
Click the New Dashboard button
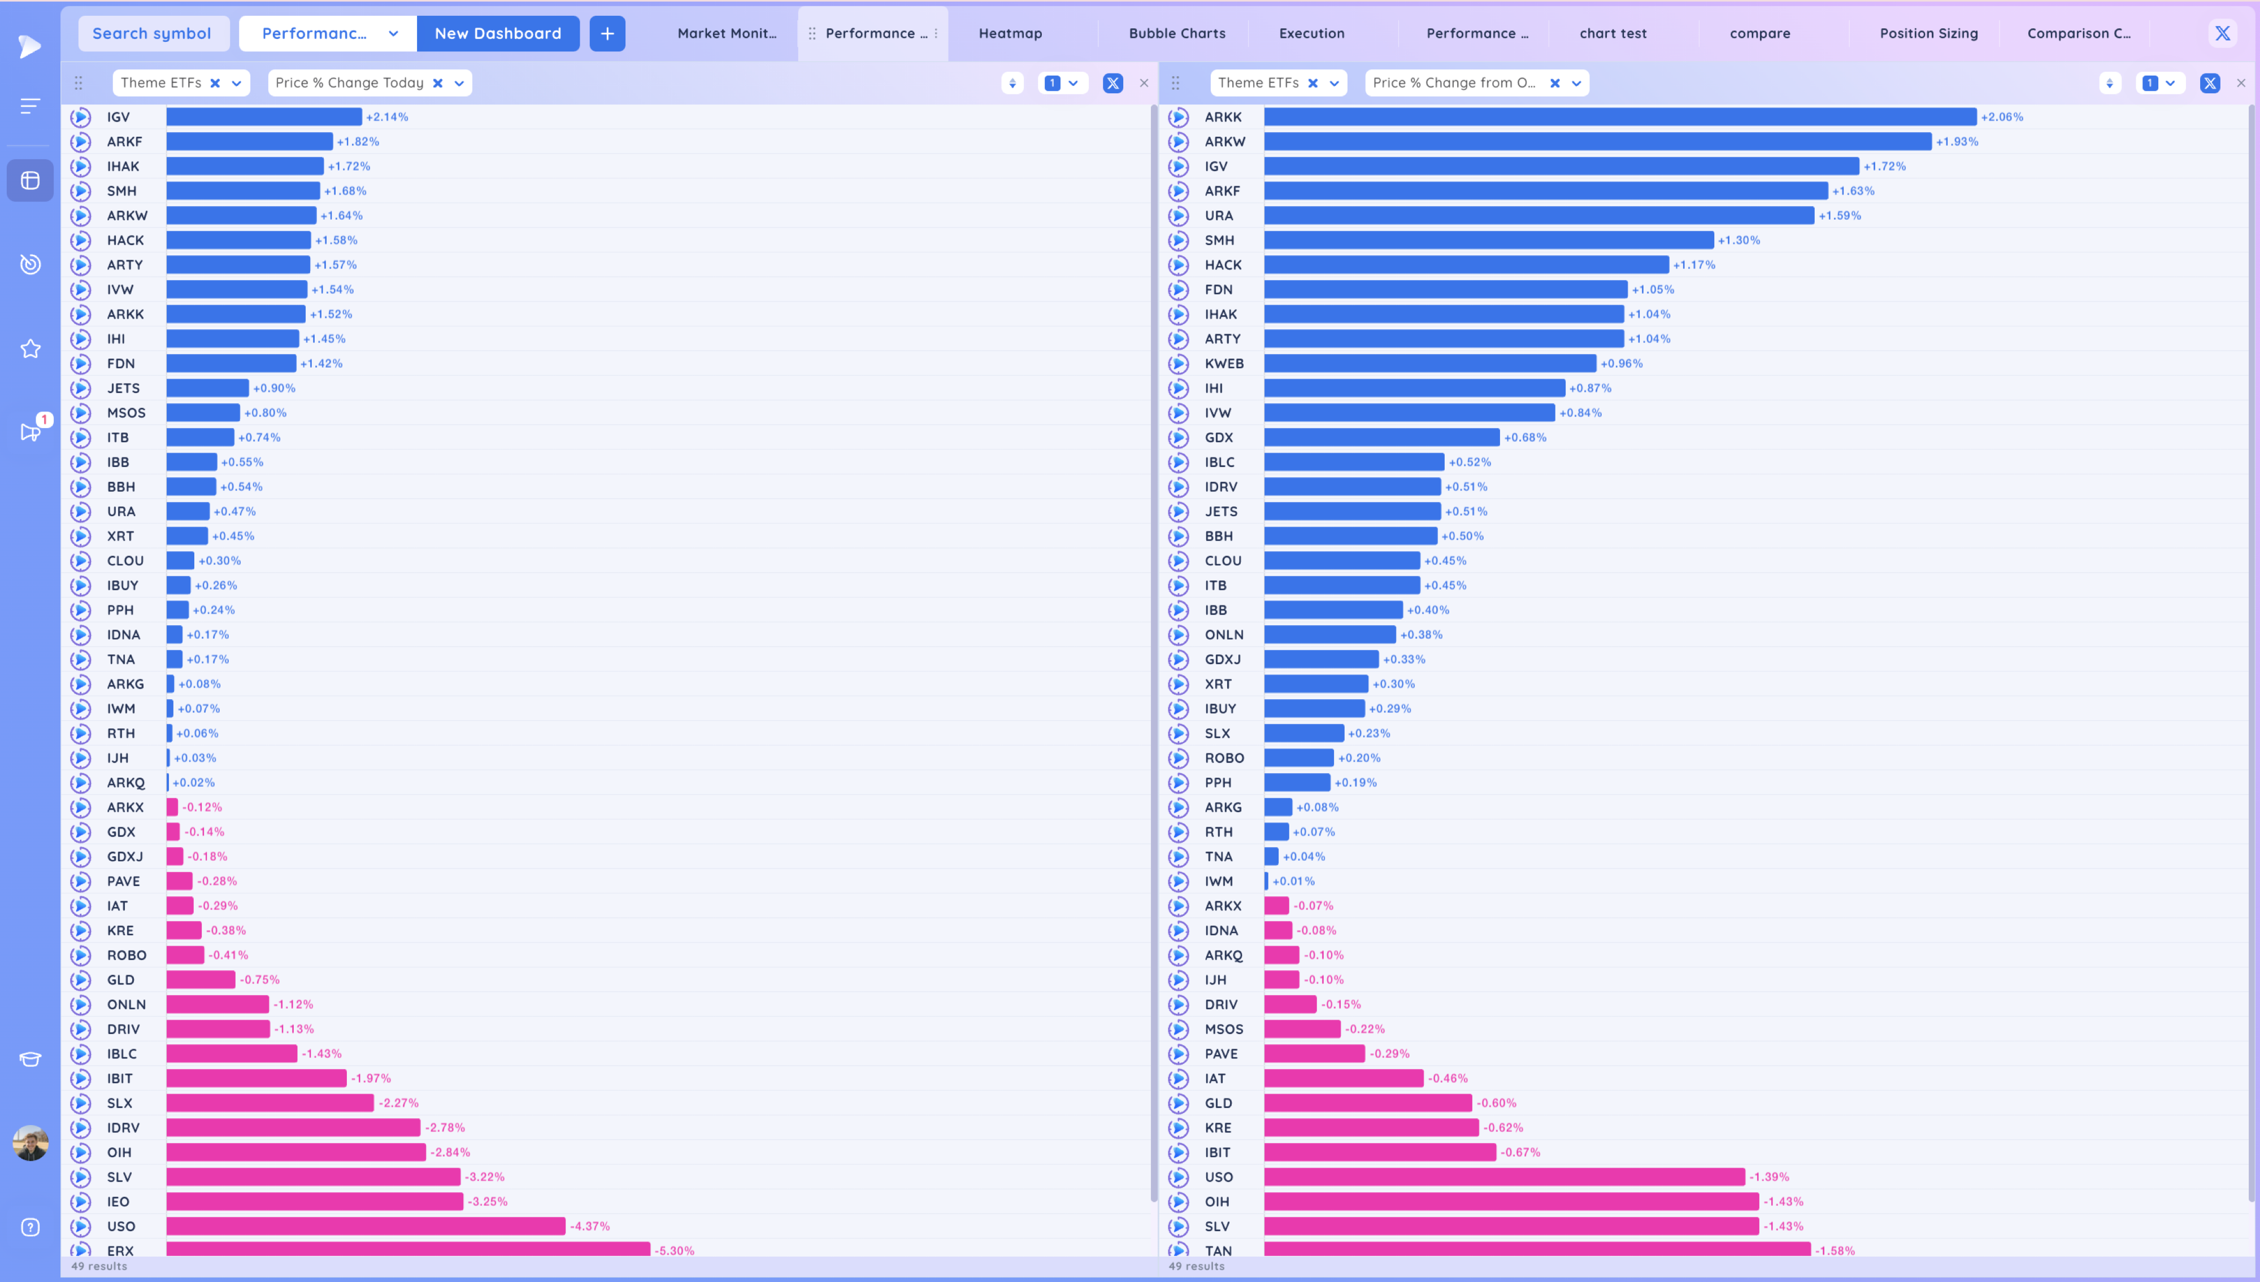498,33
